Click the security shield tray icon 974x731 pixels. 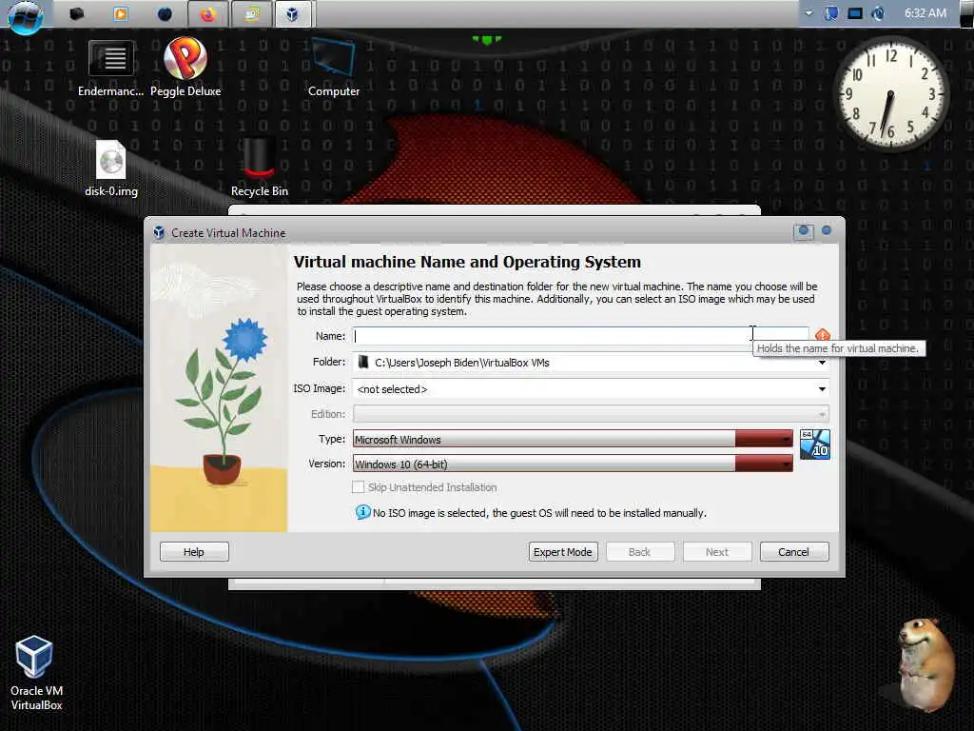[831, 13]
